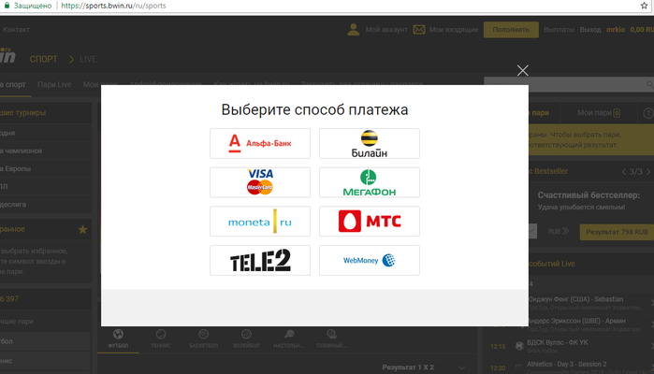Go to previous Bestseller slide
Image resolution: width=654 pixels, height=374 pixels.
point(624,172)
